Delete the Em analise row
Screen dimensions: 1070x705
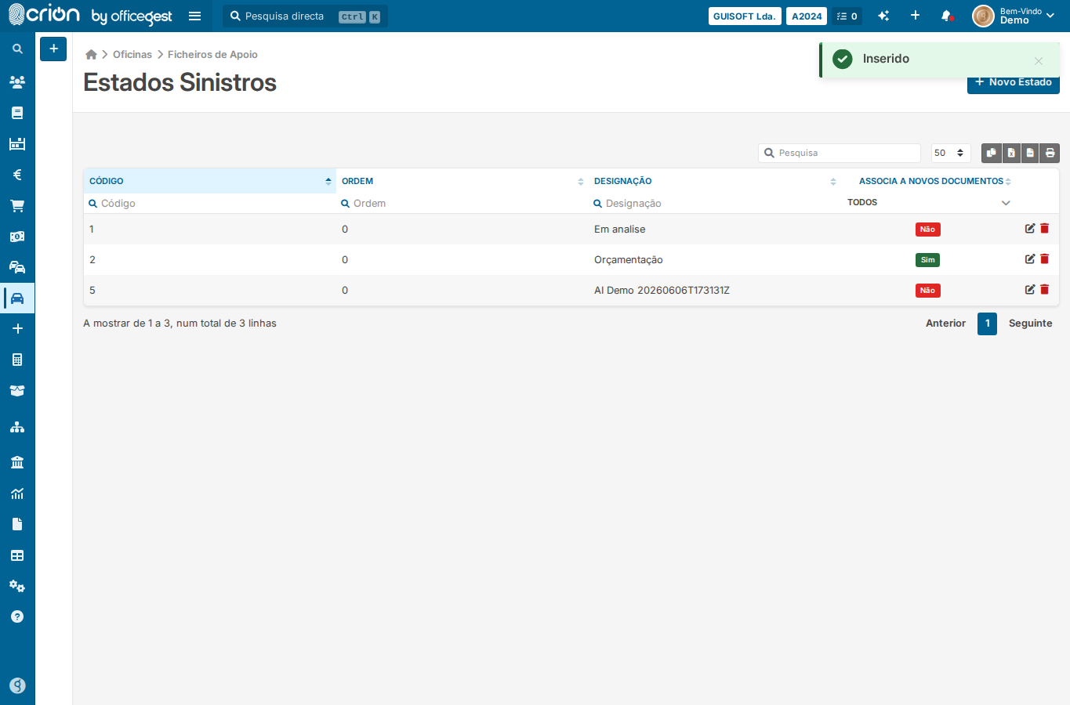click(x=1044, y=229)
